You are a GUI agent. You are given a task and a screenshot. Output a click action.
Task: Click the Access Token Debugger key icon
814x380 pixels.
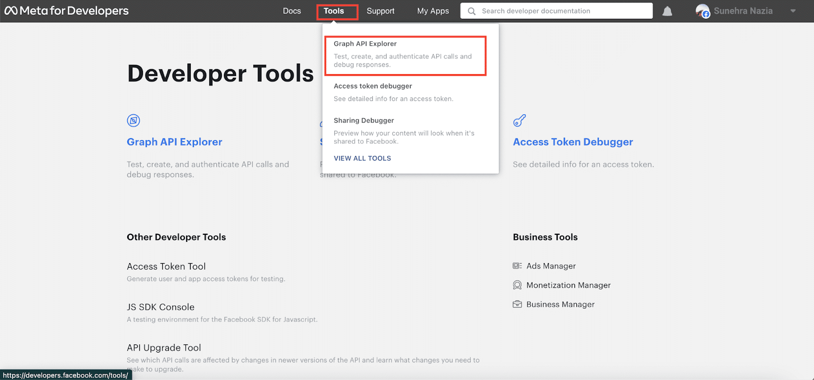click(519, 120)
